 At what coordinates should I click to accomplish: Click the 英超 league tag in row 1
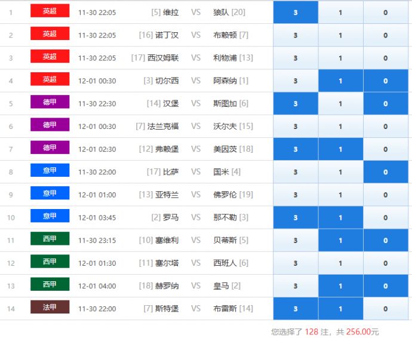pyautogui.click(x=50, y=11)
